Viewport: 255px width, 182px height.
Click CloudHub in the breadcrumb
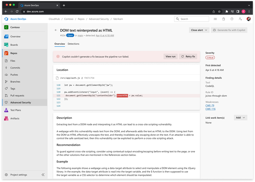coord(54,19)
